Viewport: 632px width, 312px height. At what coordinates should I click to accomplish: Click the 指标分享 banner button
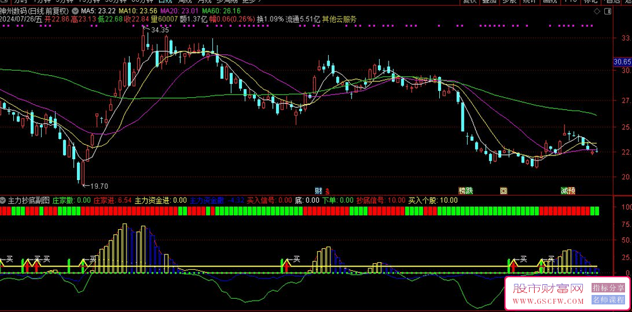[608, 288]
